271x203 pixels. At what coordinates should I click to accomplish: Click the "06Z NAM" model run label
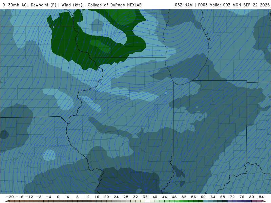tap(184, 5)
